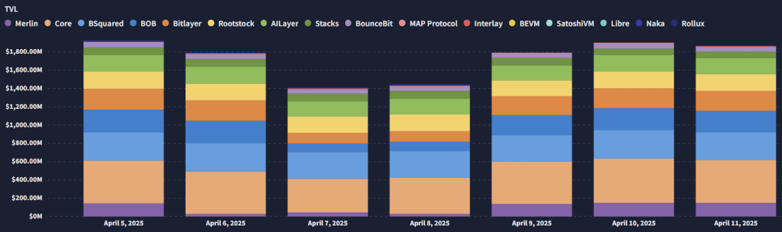The width and height of the screenshot is (782, 232).
Task: Click the BOB legend color dot
Action: point(133,24)
